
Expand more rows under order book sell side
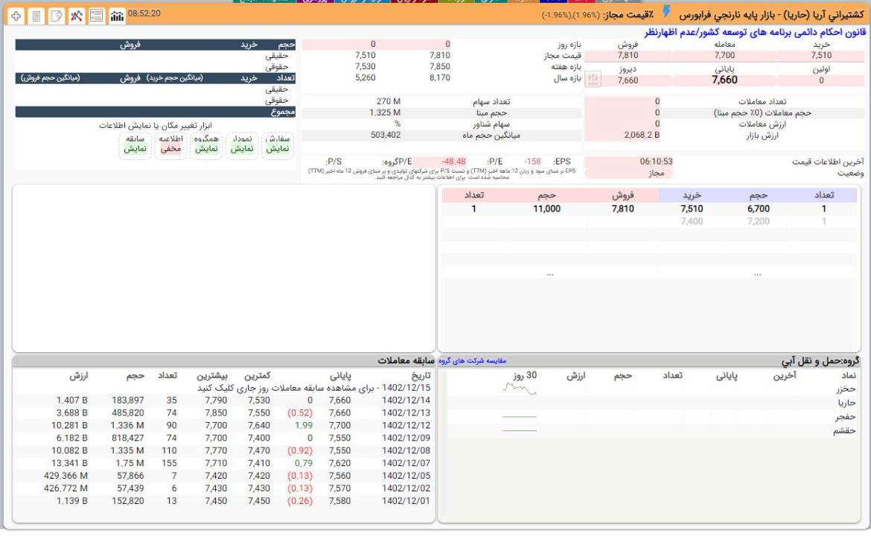pos(549,274)
